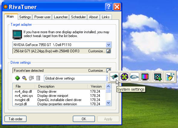Click the magnifier search profile icon
Viewport: 178px width, 128px height.
tap(24, 78)
